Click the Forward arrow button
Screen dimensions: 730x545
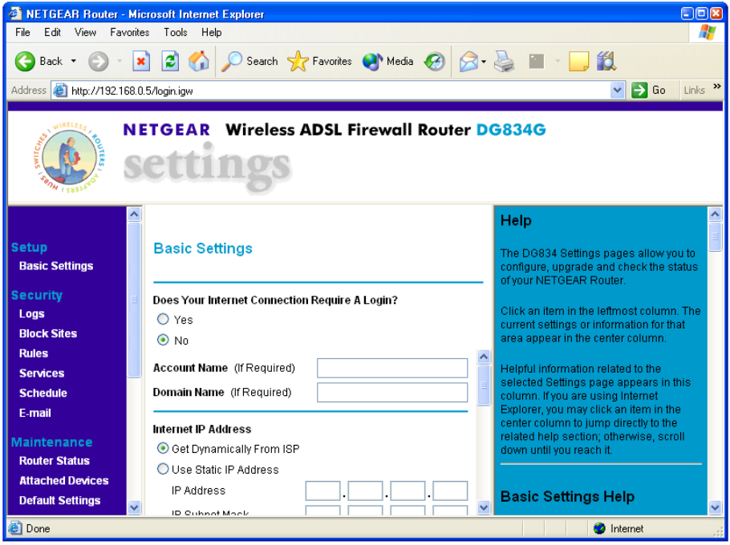[x=98, y=61]
